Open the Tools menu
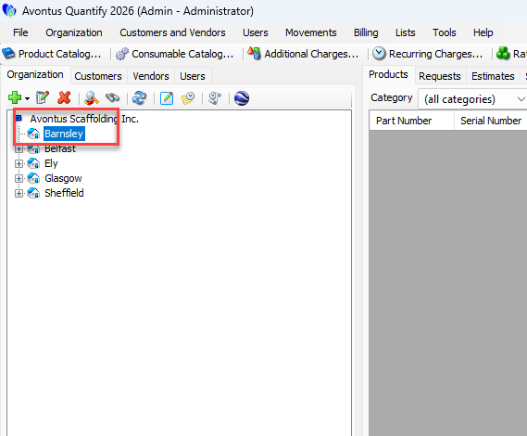 [445, 32]
